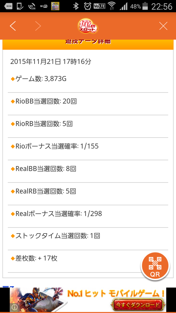176x313 pixels.
Task: Select the ストックタイム当選回数 1回 row
Action: coord(88,236)
